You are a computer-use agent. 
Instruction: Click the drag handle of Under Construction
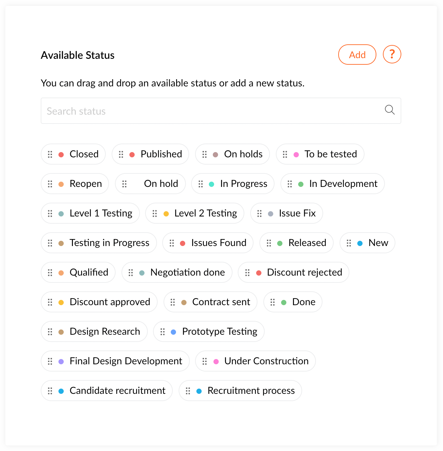tap(204, 361)
